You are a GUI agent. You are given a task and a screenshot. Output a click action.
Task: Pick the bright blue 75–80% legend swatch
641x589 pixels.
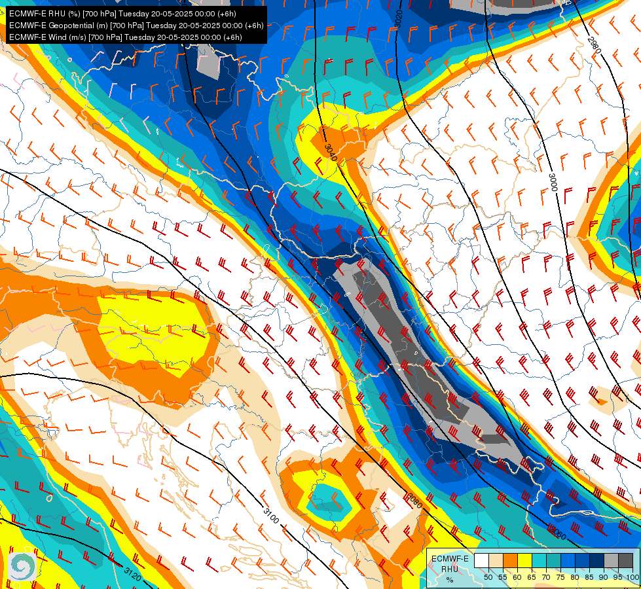(568, 560)
